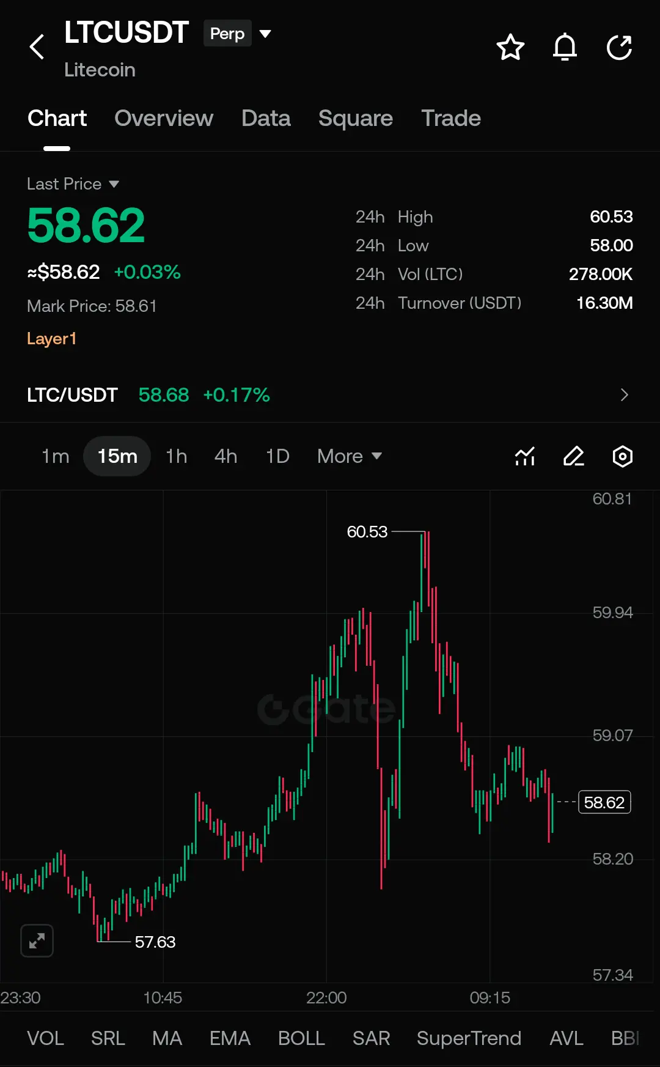The width and height of the screenshot is (660, 1067).
Task: Toggle the AVL indicator
Action: (x=566, y=1038)
